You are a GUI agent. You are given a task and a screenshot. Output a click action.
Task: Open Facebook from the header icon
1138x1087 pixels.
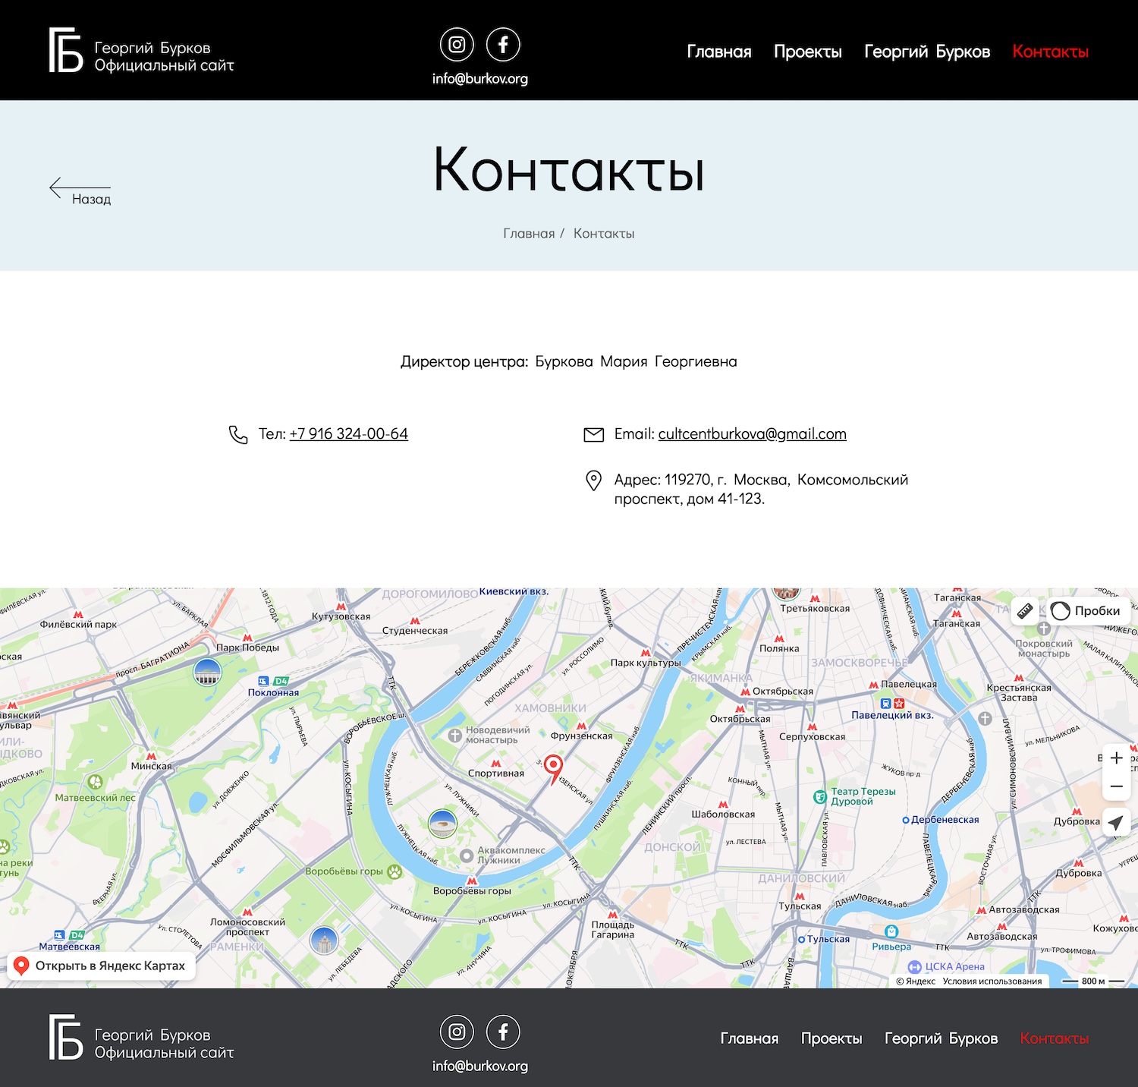[x=503, y=45]
